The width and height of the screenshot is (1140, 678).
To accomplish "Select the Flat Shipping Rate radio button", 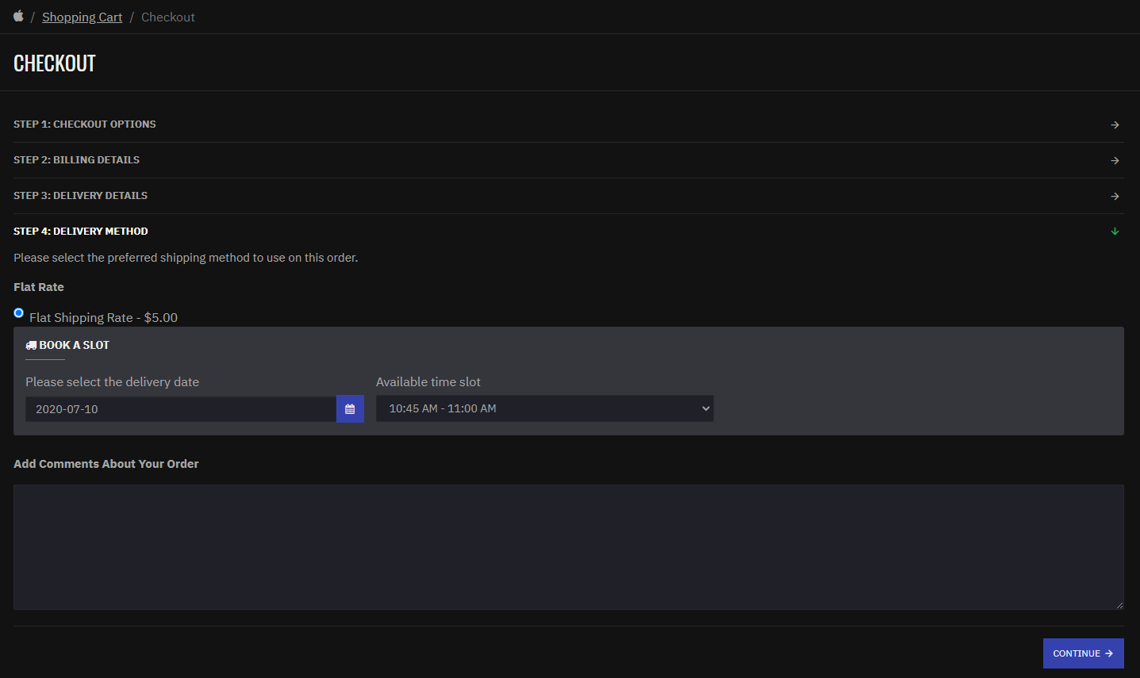I will tap(19, 313).
